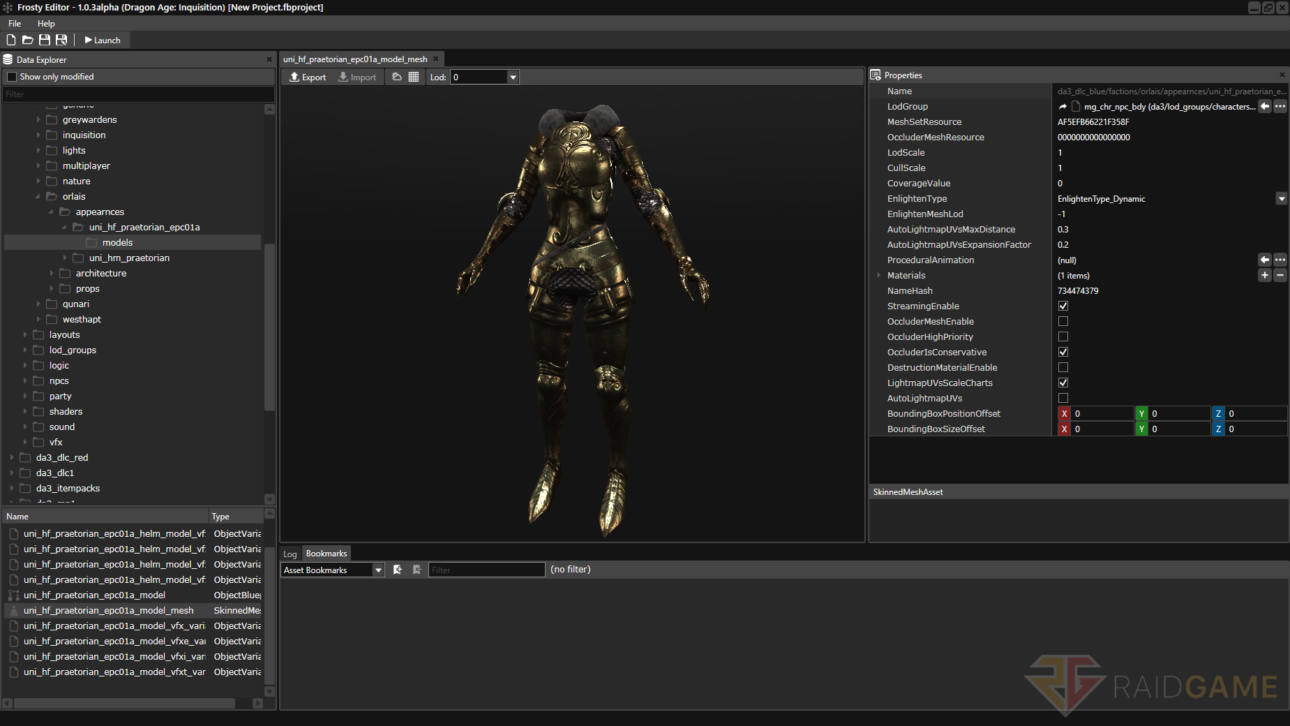Click the Launch button

pos(103,40)
